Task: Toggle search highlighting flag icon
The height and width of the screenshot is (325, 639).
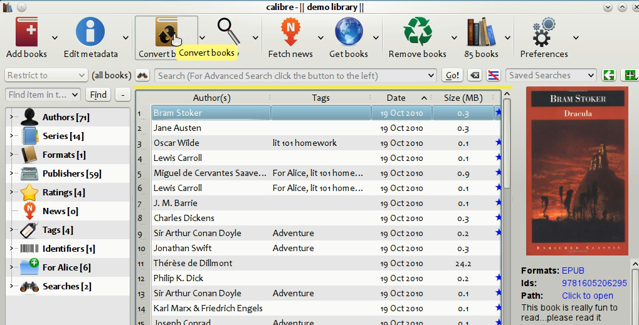Action: pos(493,75)
